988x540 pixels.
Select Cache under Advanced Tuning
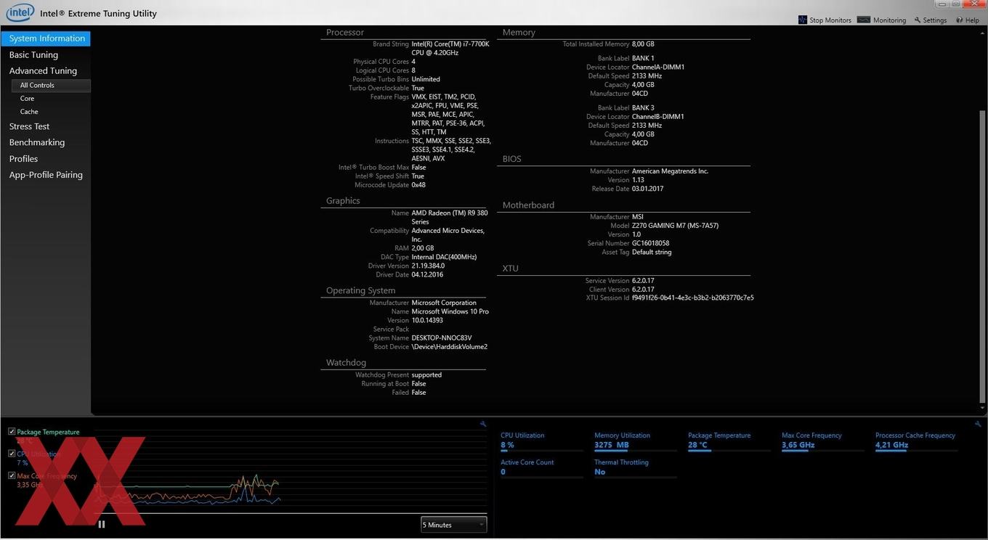point(29,112)
